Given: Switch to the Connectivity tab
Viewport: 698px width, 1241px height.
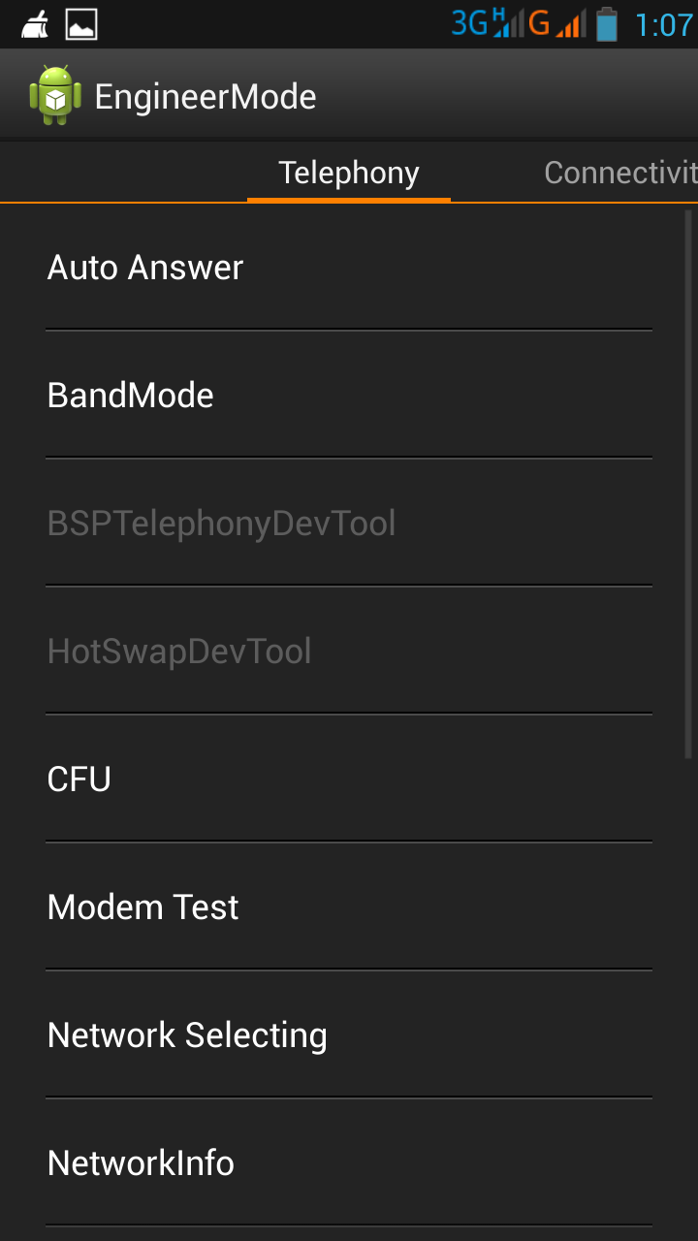Looking at the screenshot, I should (620, 173).
